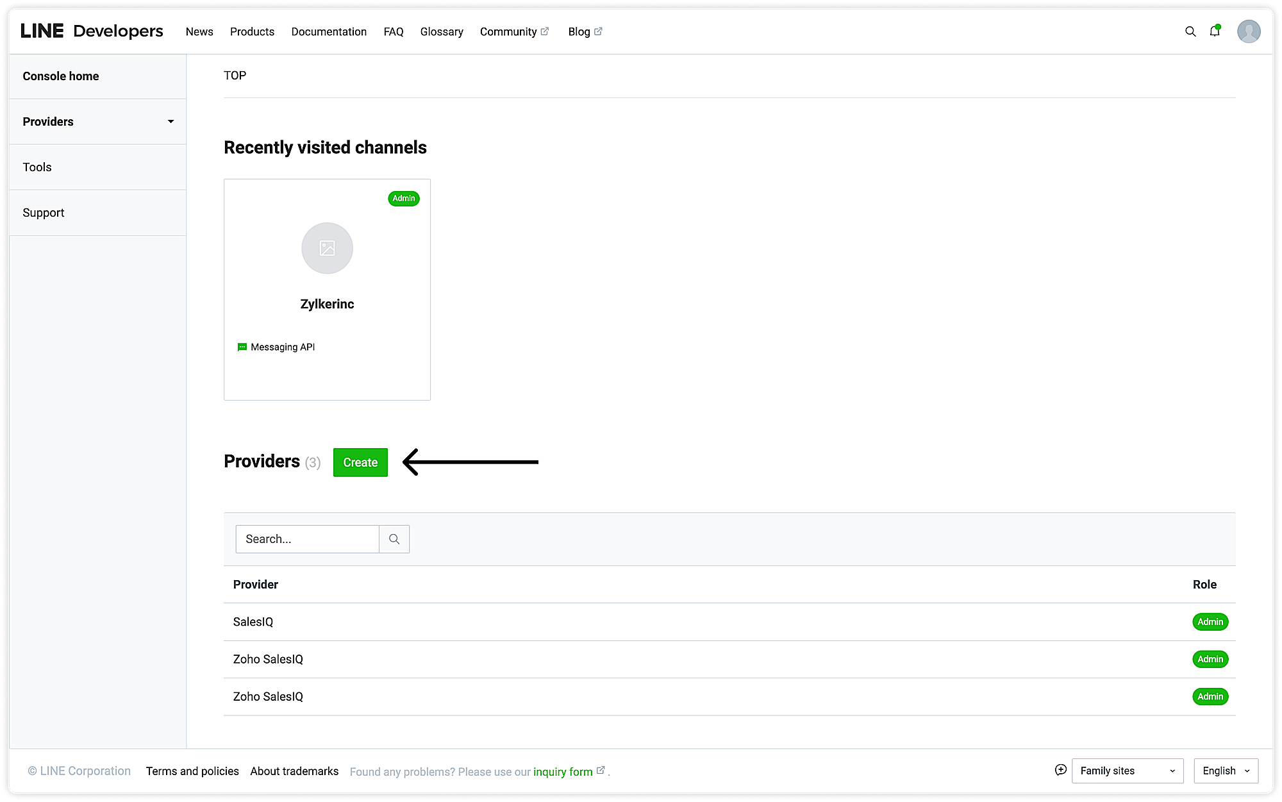
Task: Open the Family sites dropdown
Action: coord(1127,771)
